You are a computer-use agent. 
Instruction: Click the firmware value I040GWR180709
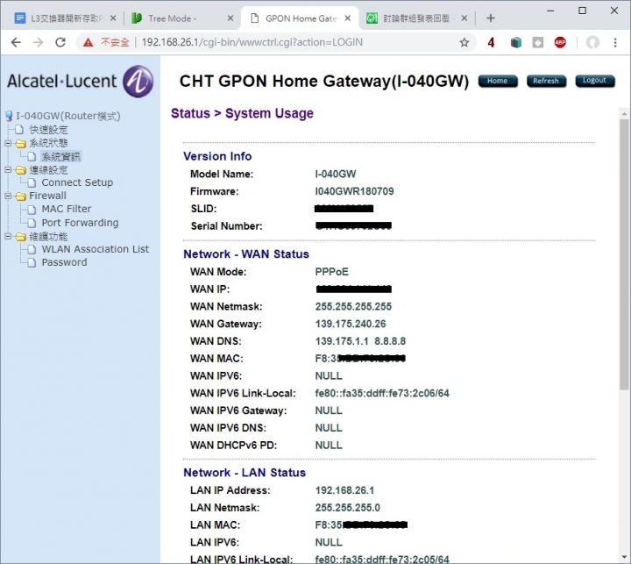pyautogui.click(x=354, y=191)
